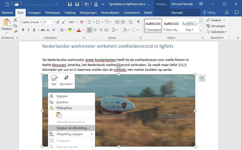Open print preview magnifier icon
Viewport: 242px width, 150px height.
click(96, 4)
